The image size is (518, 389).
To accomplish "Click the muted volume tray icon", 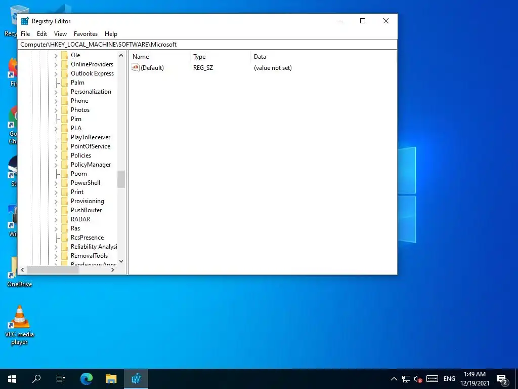I will (418, 379).
